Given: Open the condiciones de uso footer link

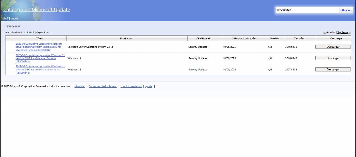Looking at the screenshot, I should point(131,86).
